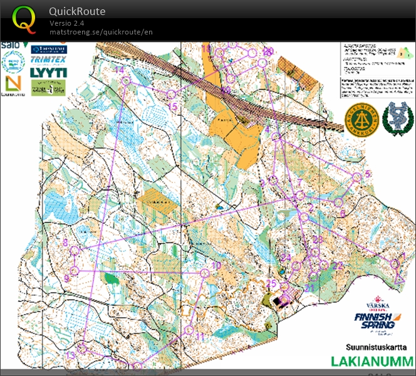416x376 pixels.
Task: Open the matstroeng.se/quickroute/en link
Action: (101, 32)
